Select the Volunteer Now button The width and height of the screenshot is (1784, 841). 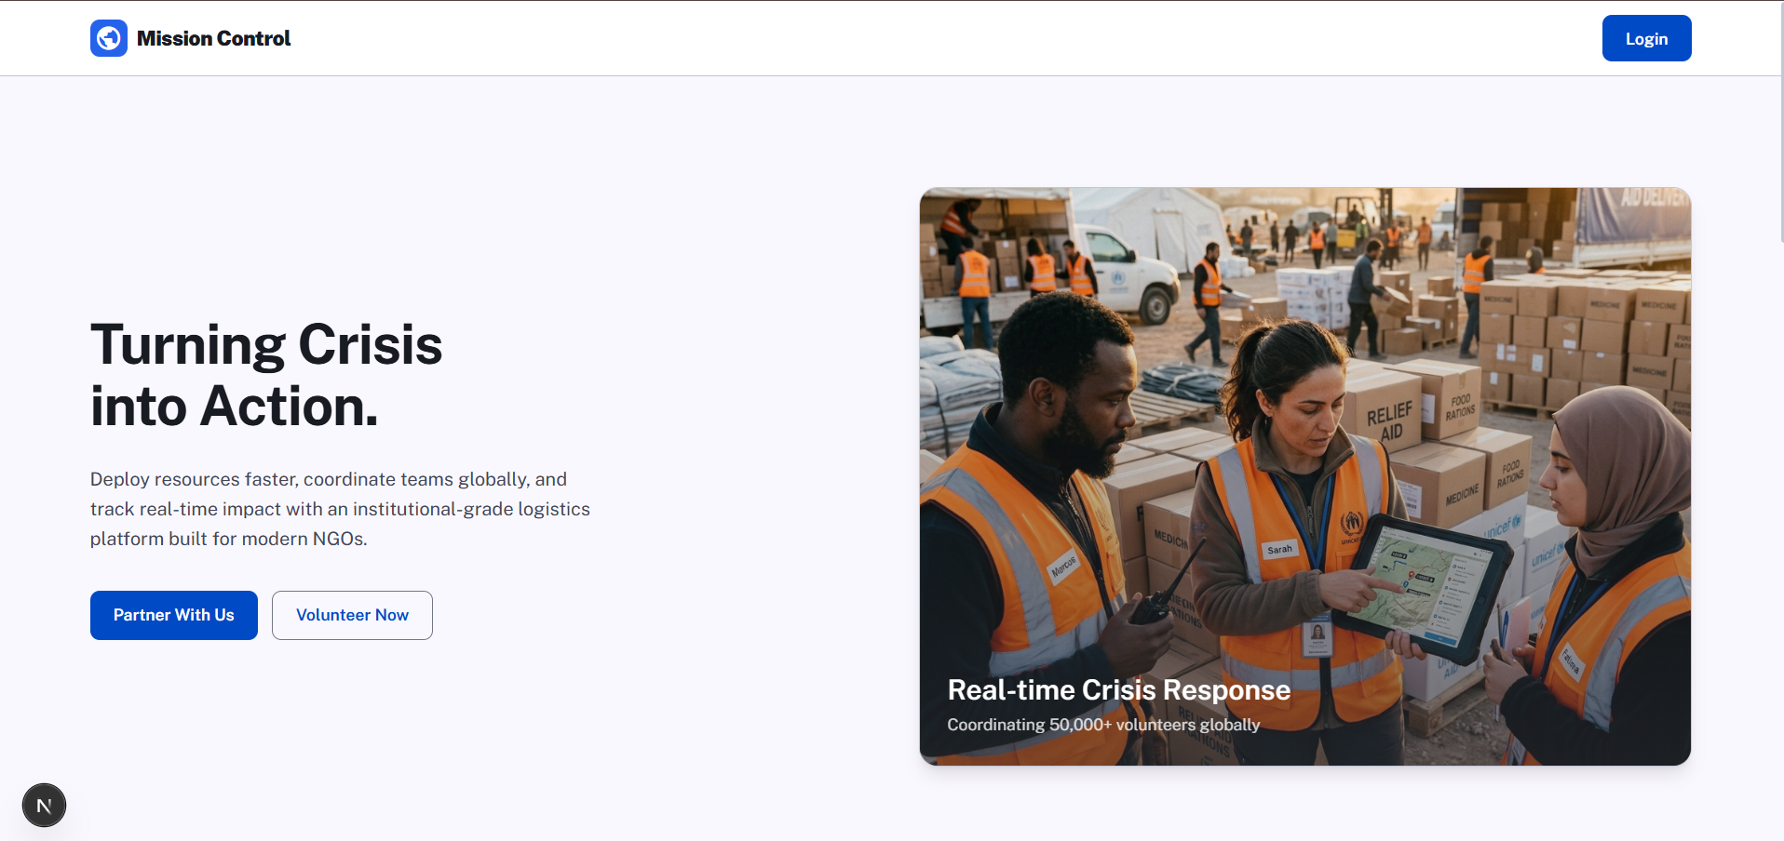click(352, 615)
